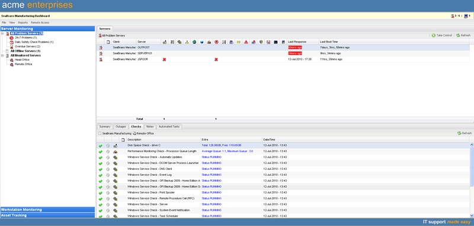This screenshot has width=474, height=226.
Task: Collapse the All Problem Servers tree node
Action: pyautogui.click(x=2, y=34)
